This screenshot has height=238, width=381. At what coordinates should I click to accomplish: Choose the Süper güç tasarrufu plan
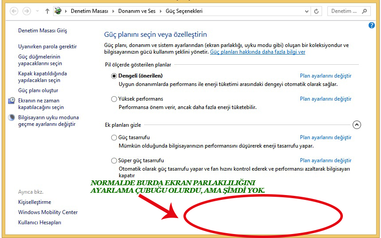point(114,160)
